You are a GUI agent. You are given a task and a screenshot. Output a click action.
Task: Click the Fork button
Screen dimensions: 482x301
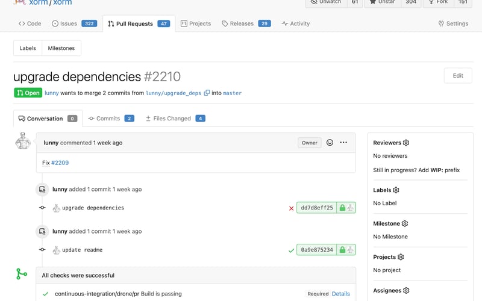pos(439,2)
